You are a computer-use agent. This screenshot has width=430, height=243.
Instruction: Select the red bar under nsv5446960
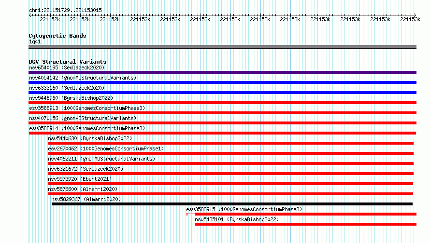[x=222, y=103]
